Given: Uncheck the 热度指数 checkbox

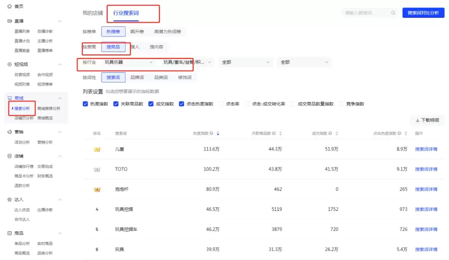Looking at the screenshot, I should (x=85, y=104).
